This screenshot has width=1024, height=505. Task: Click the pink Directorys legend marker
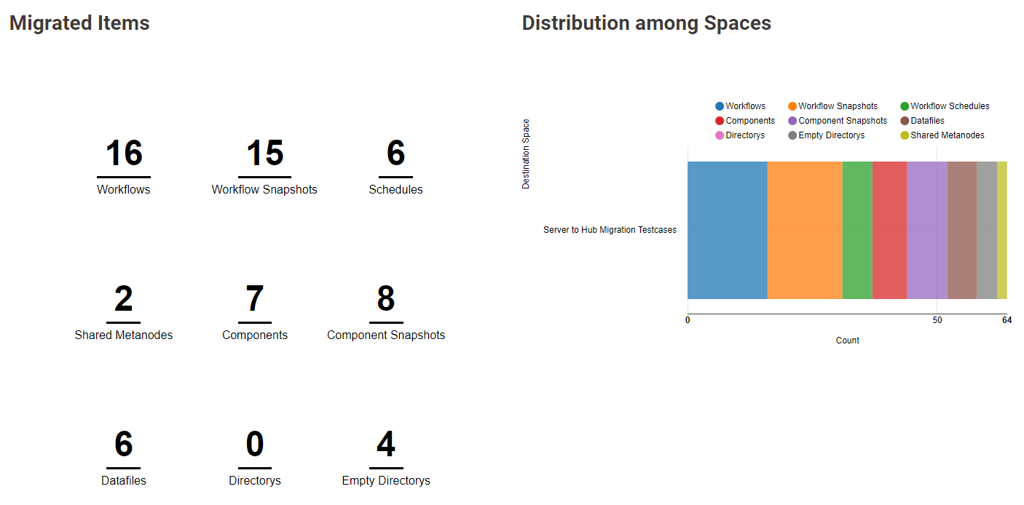click(720, 135)
